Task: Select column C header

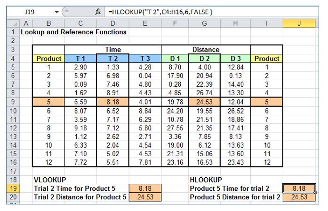Action: pos(80,23)
